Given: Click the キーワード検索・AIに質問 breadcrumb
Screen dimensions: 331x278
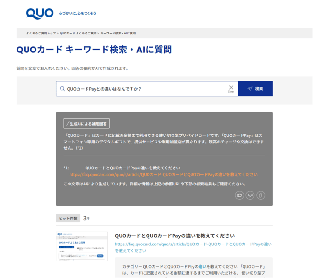Looking at the screenshot, I should tap(118, 33).
